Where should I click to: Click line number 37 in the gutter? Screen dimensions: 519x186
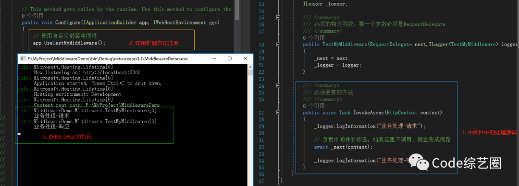[x=261, y=181]
